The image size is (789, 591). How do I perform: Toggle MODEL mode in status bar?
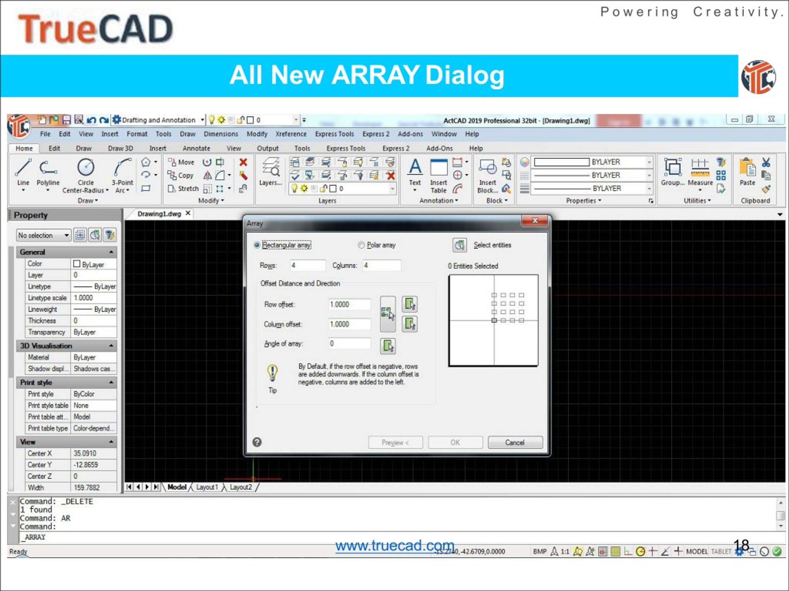(697, 552)
